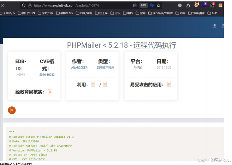Click the exploit-db URL address field
The image size is (232, 165).
coord(66,5)
